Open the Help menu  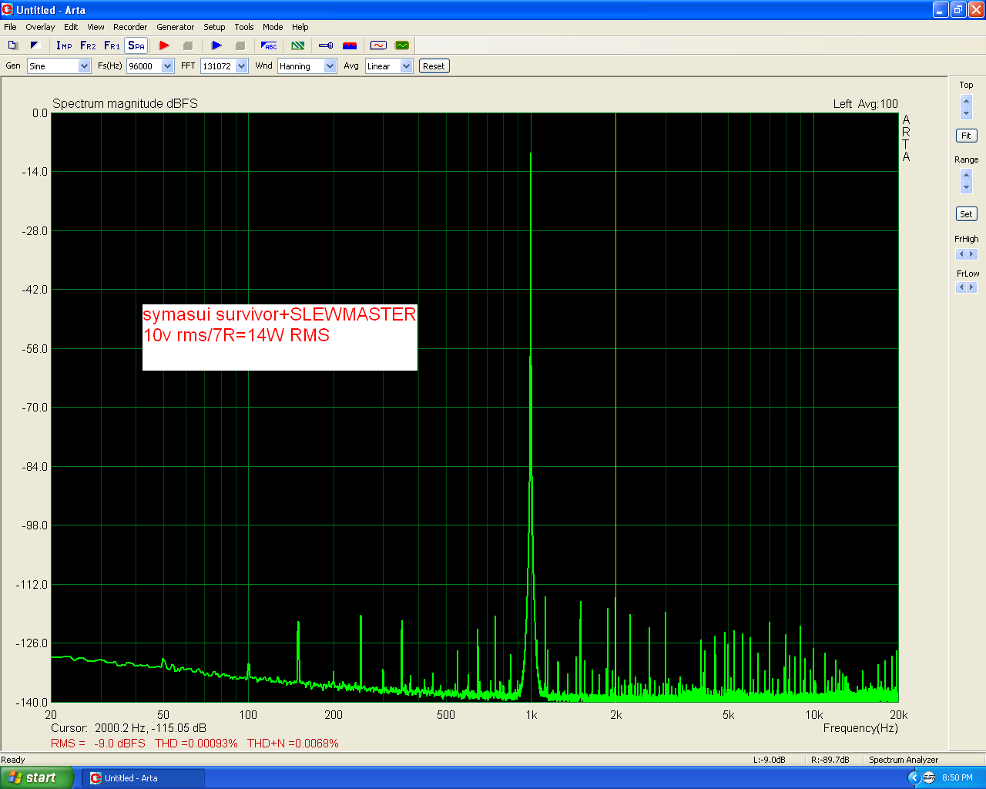[300, 27]
